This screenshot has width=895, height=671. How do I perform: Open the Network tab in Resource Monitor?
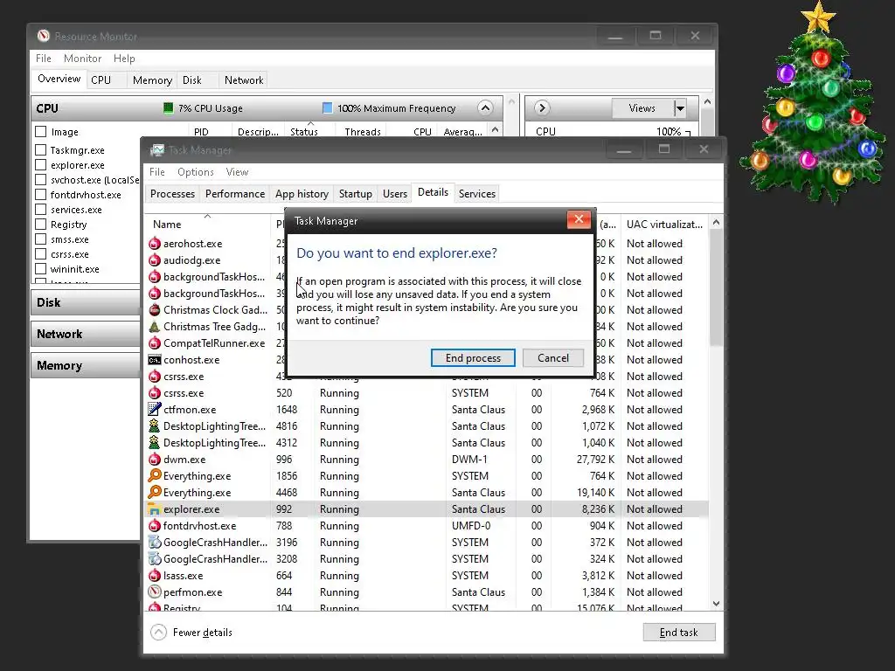pos(244,80)
